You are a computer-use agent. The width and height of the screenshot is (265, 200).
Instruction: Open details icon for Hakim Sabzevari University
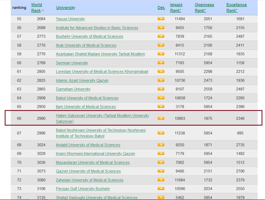tap(161, 118)
